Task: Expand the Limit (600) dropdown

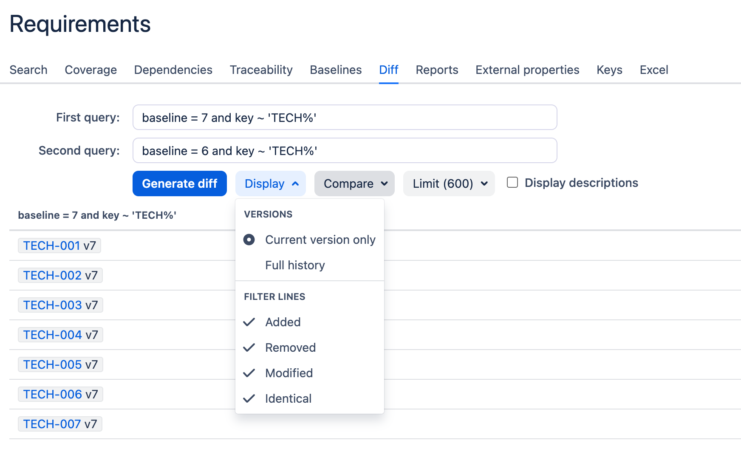Action: click(x=449, y=184)
